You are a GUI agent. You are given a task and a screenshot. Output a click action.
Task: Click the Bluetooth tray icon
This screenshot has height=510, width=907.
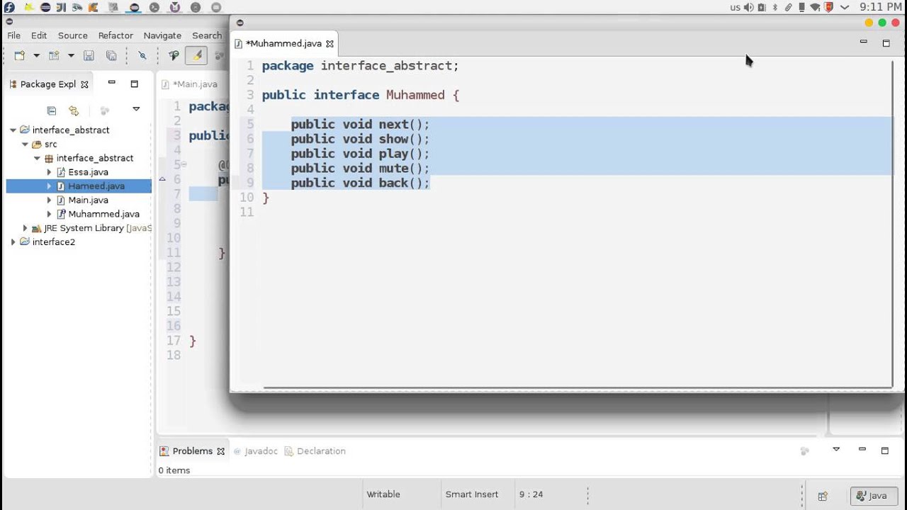pyautogui.click(x=774, y=7)
